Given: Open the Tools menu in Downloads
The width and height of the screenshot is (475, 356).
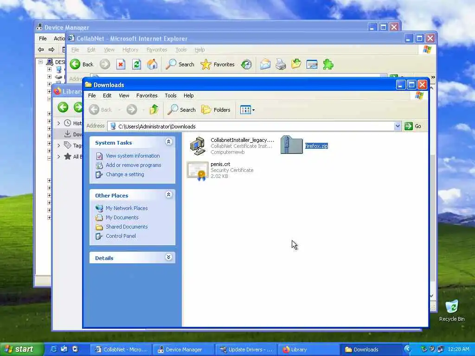Looking at the screenshot, I should point(171,95).
